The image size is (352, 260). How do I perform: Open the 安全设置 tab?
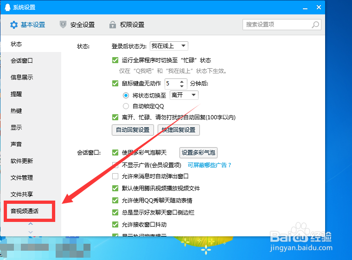point(77,25)
